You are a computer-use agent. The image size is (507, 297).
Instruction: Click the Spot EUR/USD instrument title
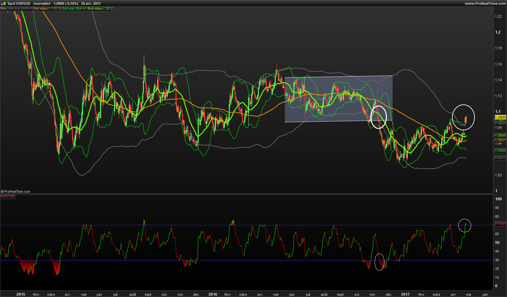click(19, 3)
